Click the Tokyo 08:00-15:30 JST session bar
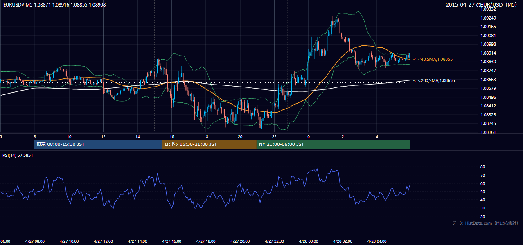The width and height of the screenshot is (523, 245). [98, 144]
